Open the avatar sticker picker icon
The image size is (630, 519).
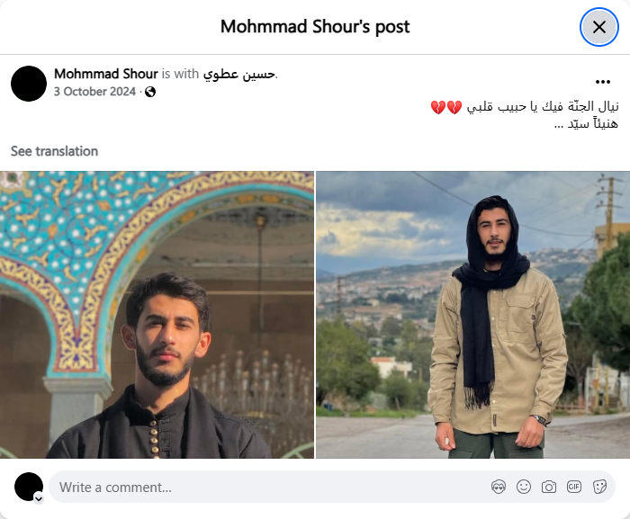coord(499,487)
